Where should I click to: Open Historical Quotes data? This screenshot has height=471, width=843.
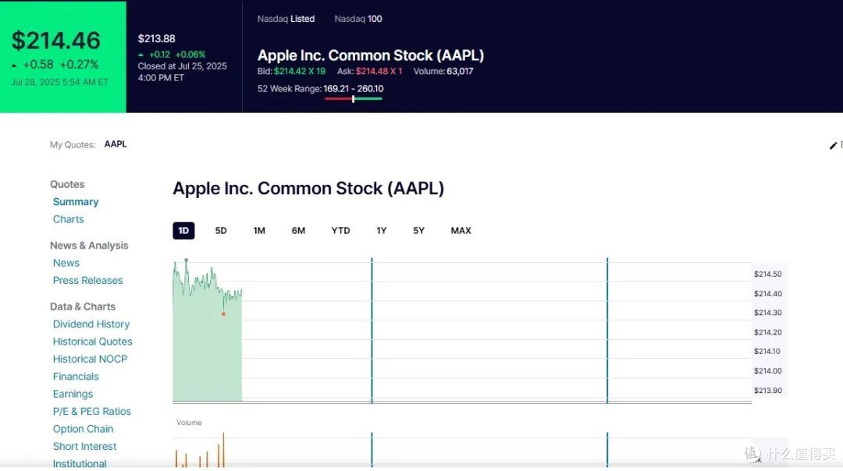click(92, 342)
